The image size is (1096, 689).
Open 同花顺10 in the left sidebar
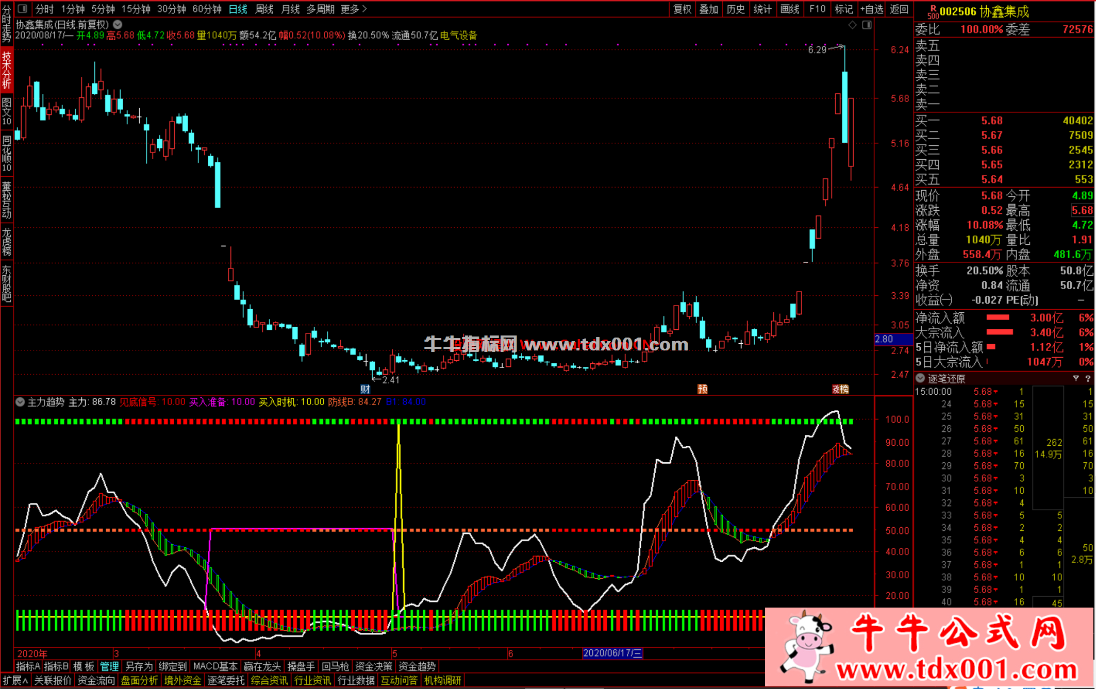click(7, 154)
